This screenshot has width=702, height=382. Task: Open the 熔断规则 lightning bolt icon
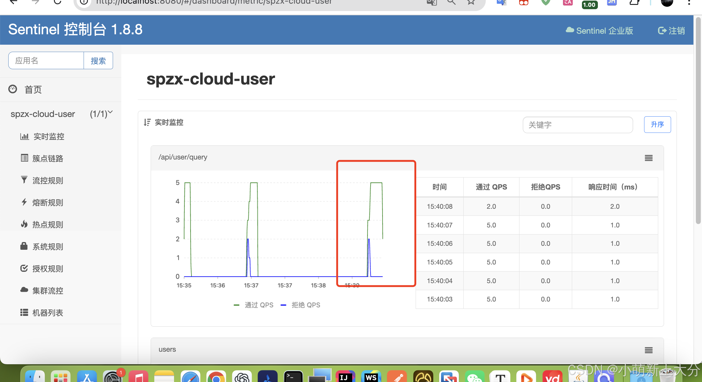[x=24, y=202]
